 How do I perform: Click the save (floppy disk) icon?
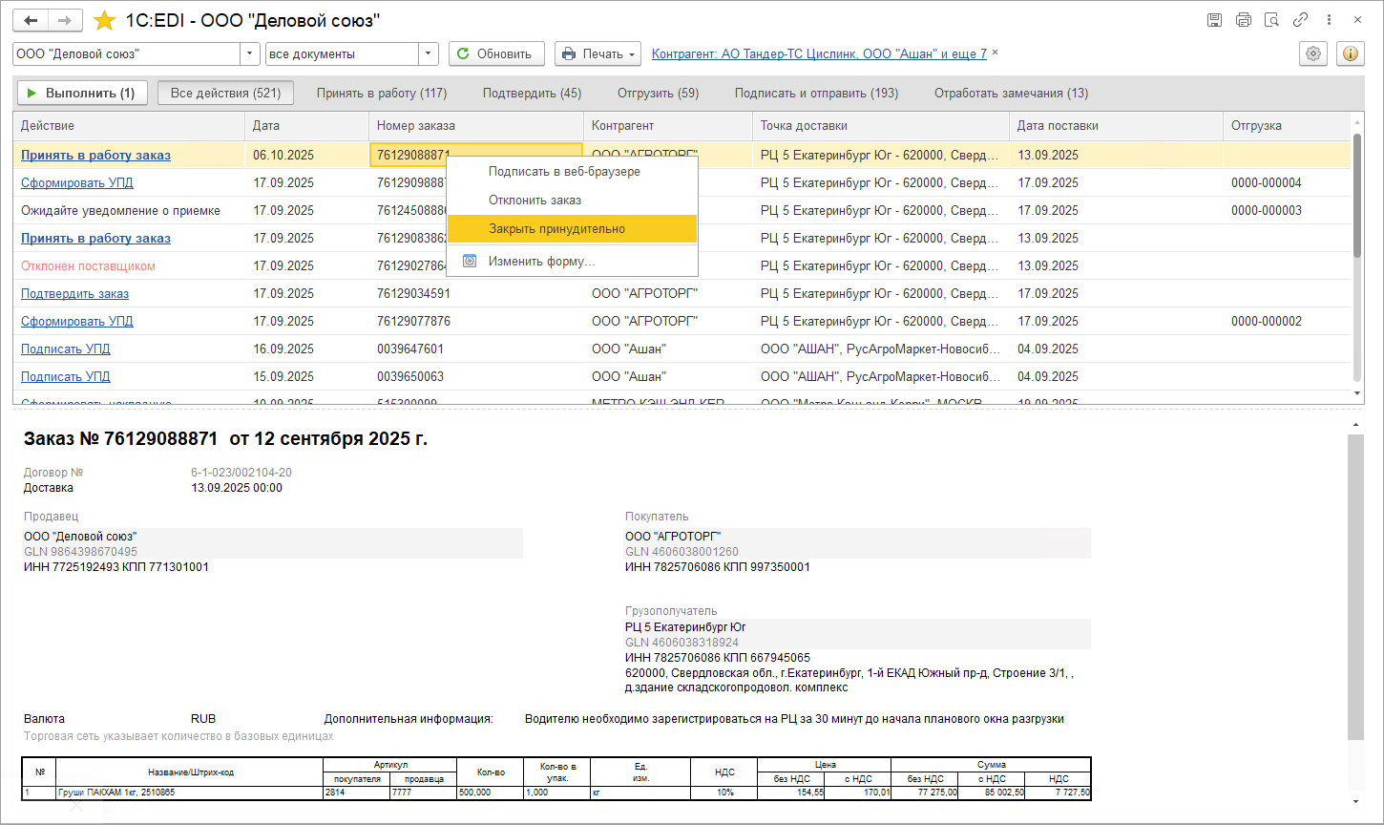[1214, 20]
